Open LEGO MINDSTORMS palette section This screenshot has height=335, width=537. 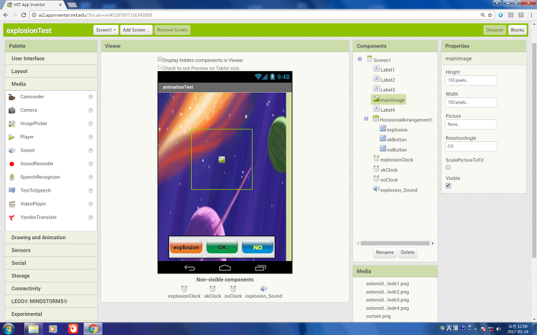tap(51, 301)
